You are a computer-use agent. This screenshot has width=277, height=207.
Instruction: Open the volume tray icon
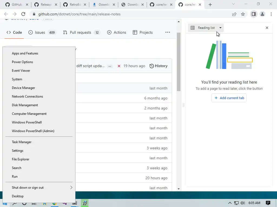click(243, 203)
